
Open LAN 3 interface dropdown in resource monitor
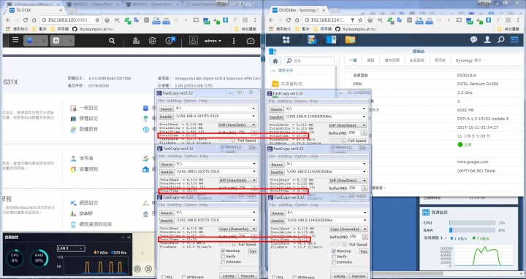[x=71, y=248]
